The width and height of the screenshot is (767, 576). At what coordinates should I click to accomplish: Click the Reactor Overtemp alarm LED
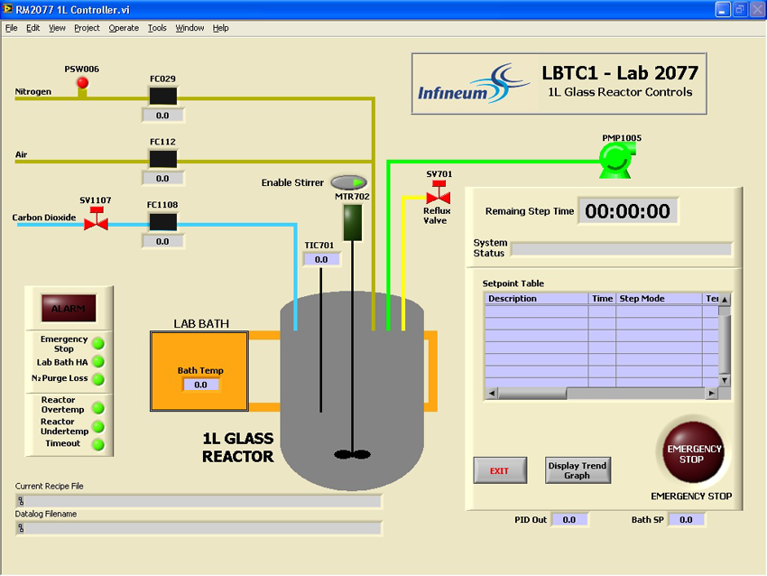(x=98, y=405)
